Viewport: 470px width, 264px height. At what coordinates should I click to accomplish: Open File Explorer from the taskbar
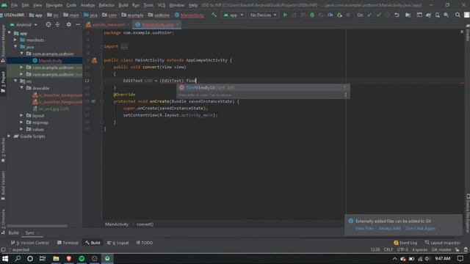coord(56,259)
